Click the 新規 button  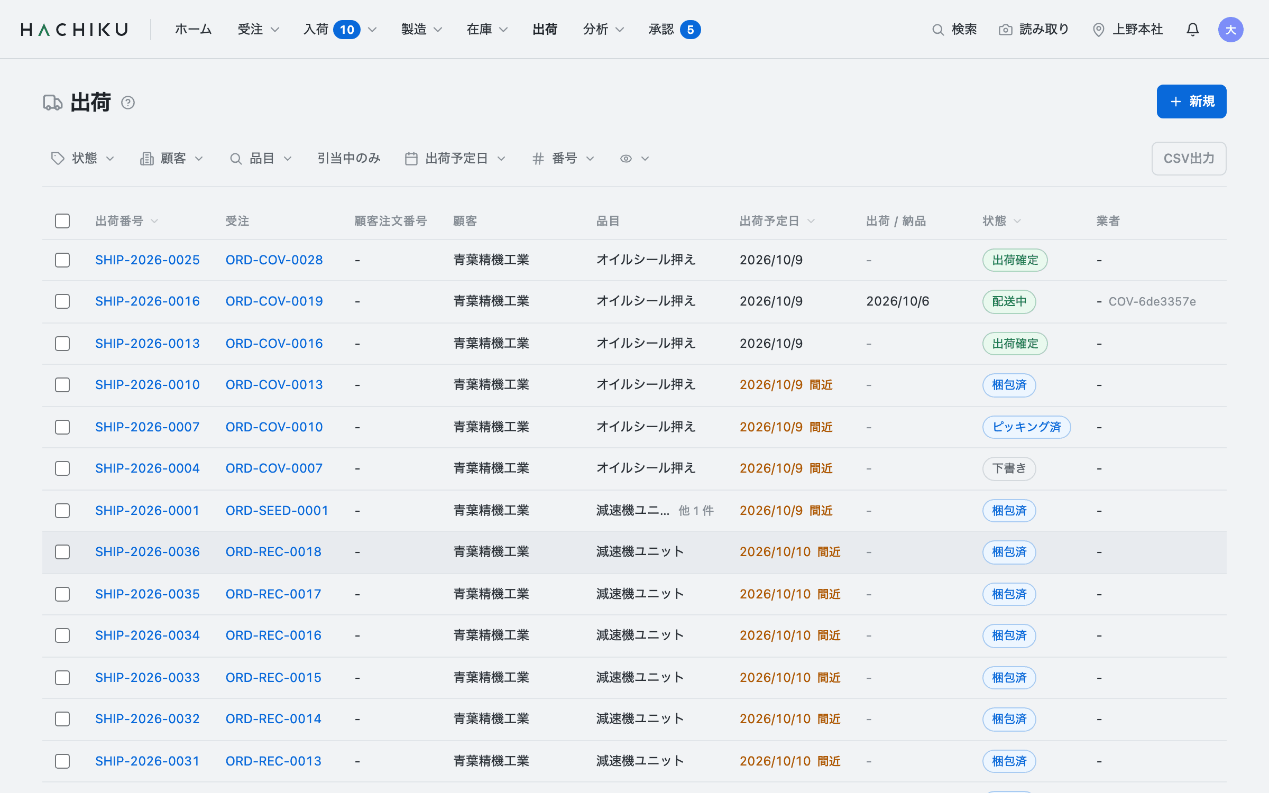tap(1191, 102)
